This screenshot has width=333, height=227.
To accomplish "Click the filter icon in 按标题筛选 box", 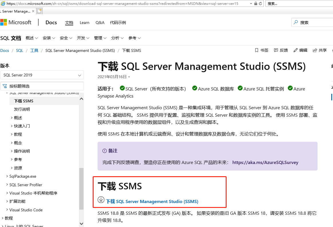I will [5, 86].
